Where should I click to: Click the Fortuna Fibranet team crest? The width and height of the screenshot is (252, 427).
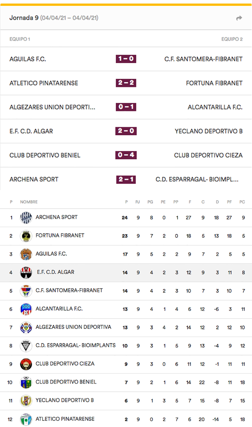coord(26,236)
